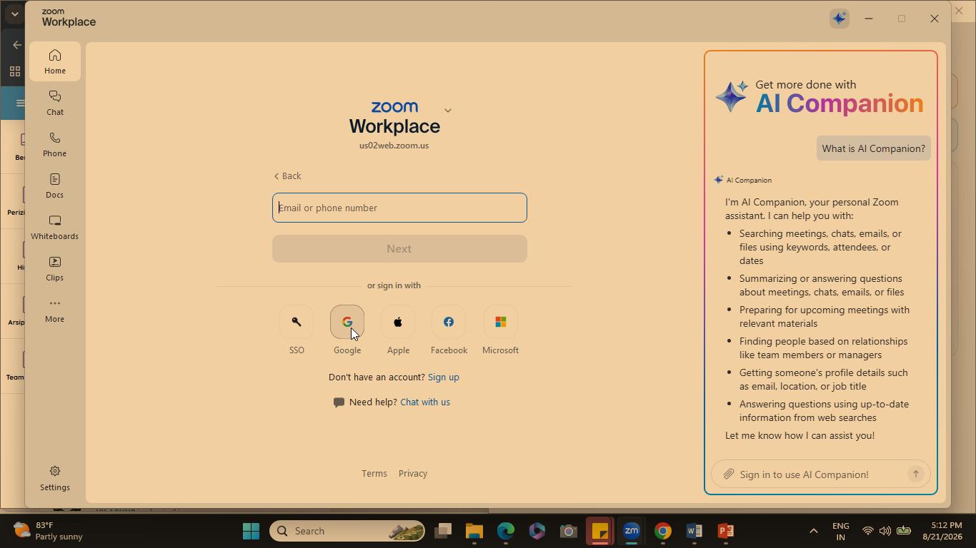Open the Sign up link
Image resolution: width=976 pixels, height=548 pixels.
[x=443, y=377]
